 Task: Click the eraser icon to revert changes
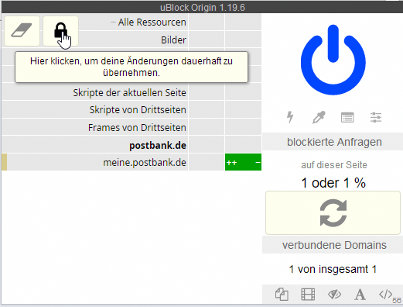22,31
